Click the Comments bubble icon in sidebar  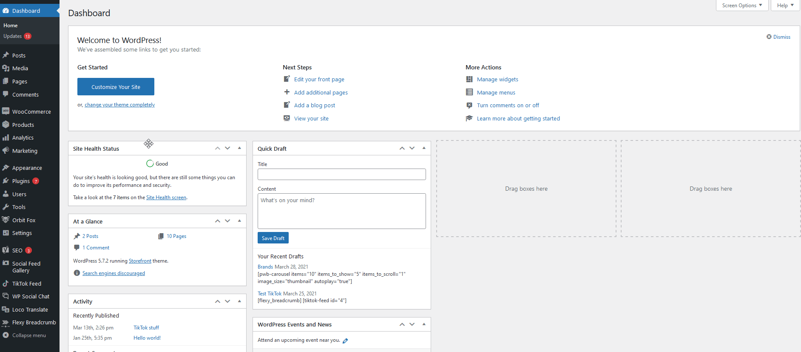click(6, 94)
